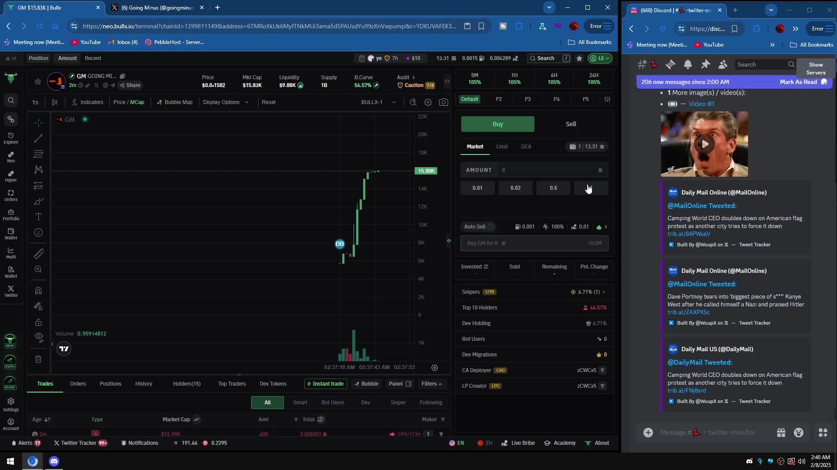Take a chart snapshot with camera icon
This screenshot has height=470, width=837.
pos(443,102)
